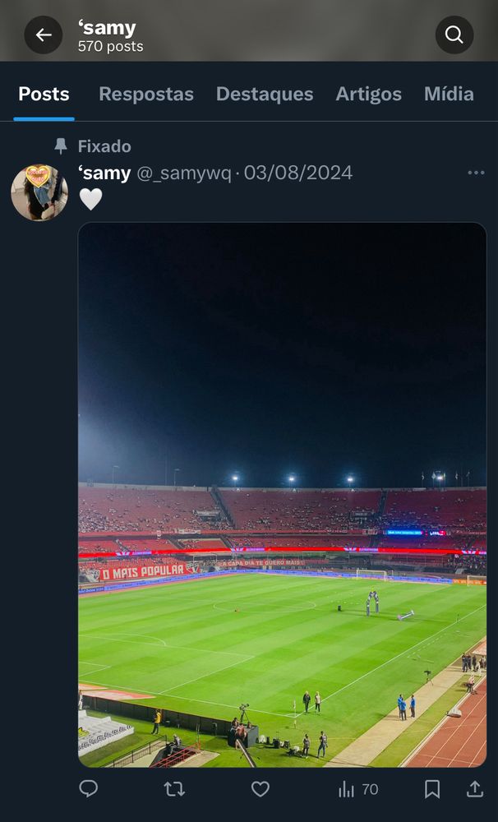View post analytics showing 70 views
This screenshot has height=822, width=498.
tap(358, 789)
